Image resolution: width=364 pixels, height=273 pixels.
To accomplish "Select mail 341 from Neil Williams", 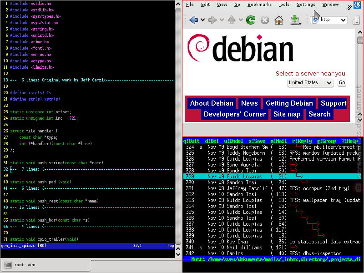I will [x=272, y=248].
